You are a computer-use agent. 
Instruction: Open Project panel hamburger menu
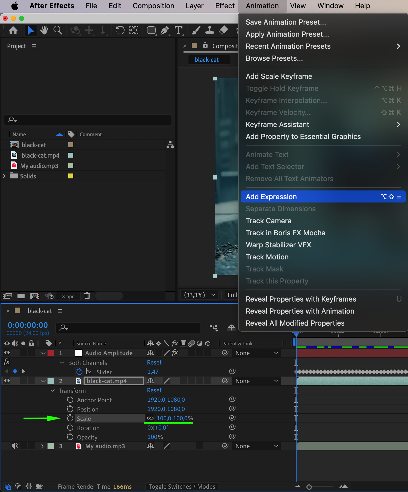pyautogui.click(x=34, y=46)
